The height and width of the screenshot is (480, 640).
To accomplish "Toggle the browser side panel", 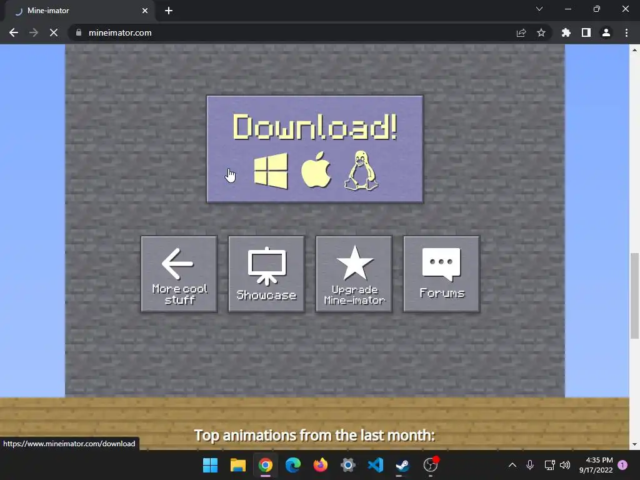I will (x=586, y=32).
